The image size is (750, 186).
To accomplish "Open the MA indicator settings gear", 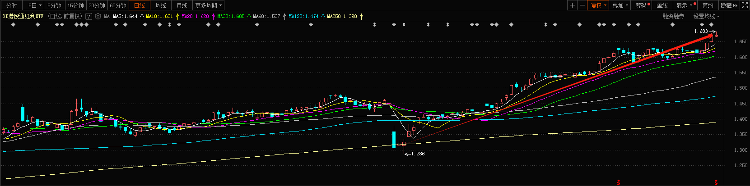I will [98, 16].
